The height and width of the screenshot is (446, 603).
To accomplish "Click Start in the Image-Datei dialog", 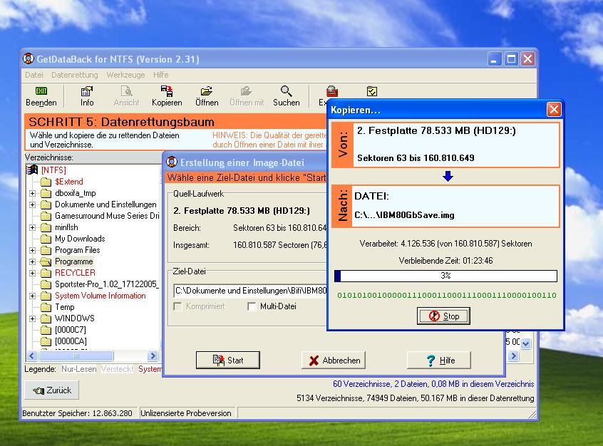I will click(228, 361).
